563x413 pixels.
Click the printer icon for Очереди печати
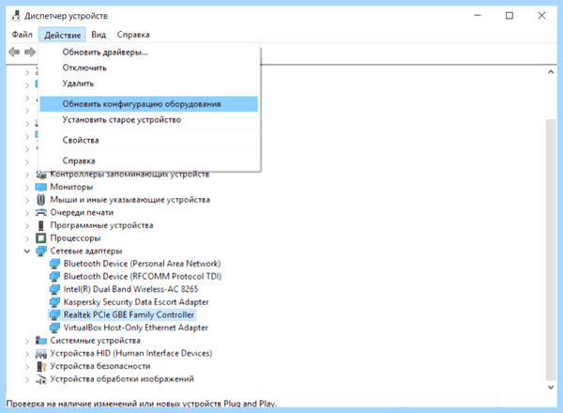click(x=41, y=212)
